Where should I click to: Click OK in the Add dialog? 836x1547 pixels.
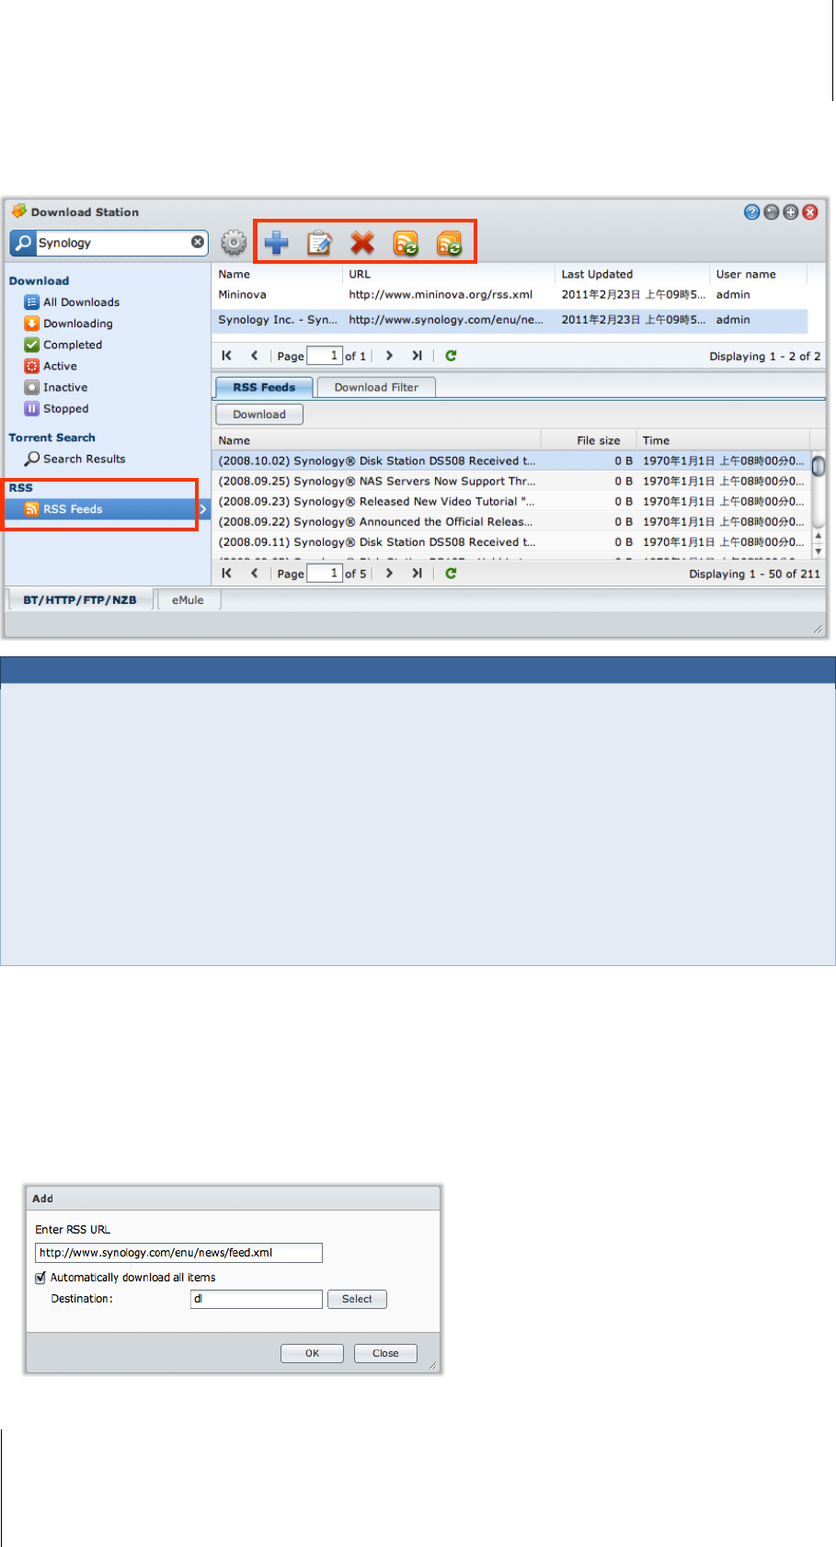312,1353
